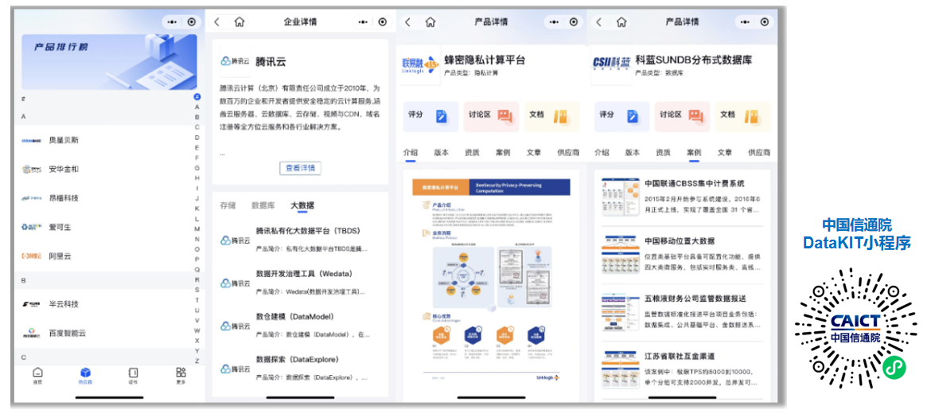Screen dimensions: 931x414
Task: Jump to the top via the blue index icon above letter A
Action: [x=197, y=97]
